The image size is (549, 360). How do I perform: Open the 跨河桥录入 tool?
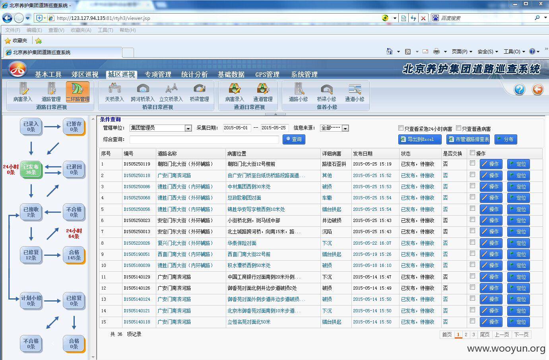tap(142, 92)
